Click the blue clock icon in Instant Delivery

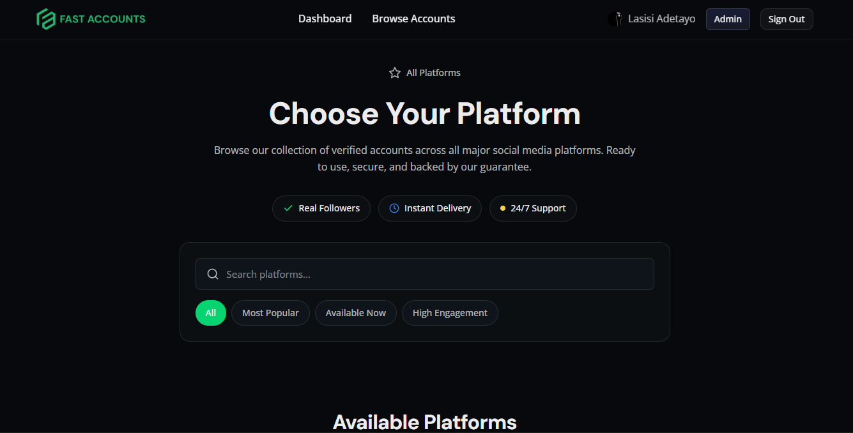tap(394, 208)
